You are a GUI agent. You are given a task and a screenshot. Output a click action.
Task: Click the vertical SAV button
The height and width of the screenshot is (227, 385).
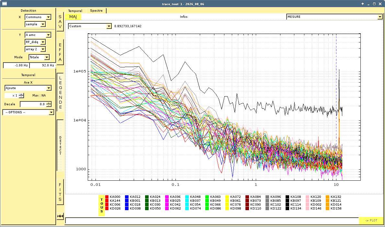point(60,22)
